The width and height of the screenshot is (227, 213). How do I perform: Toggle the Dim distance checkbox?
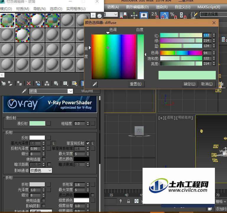coord(49,164)
